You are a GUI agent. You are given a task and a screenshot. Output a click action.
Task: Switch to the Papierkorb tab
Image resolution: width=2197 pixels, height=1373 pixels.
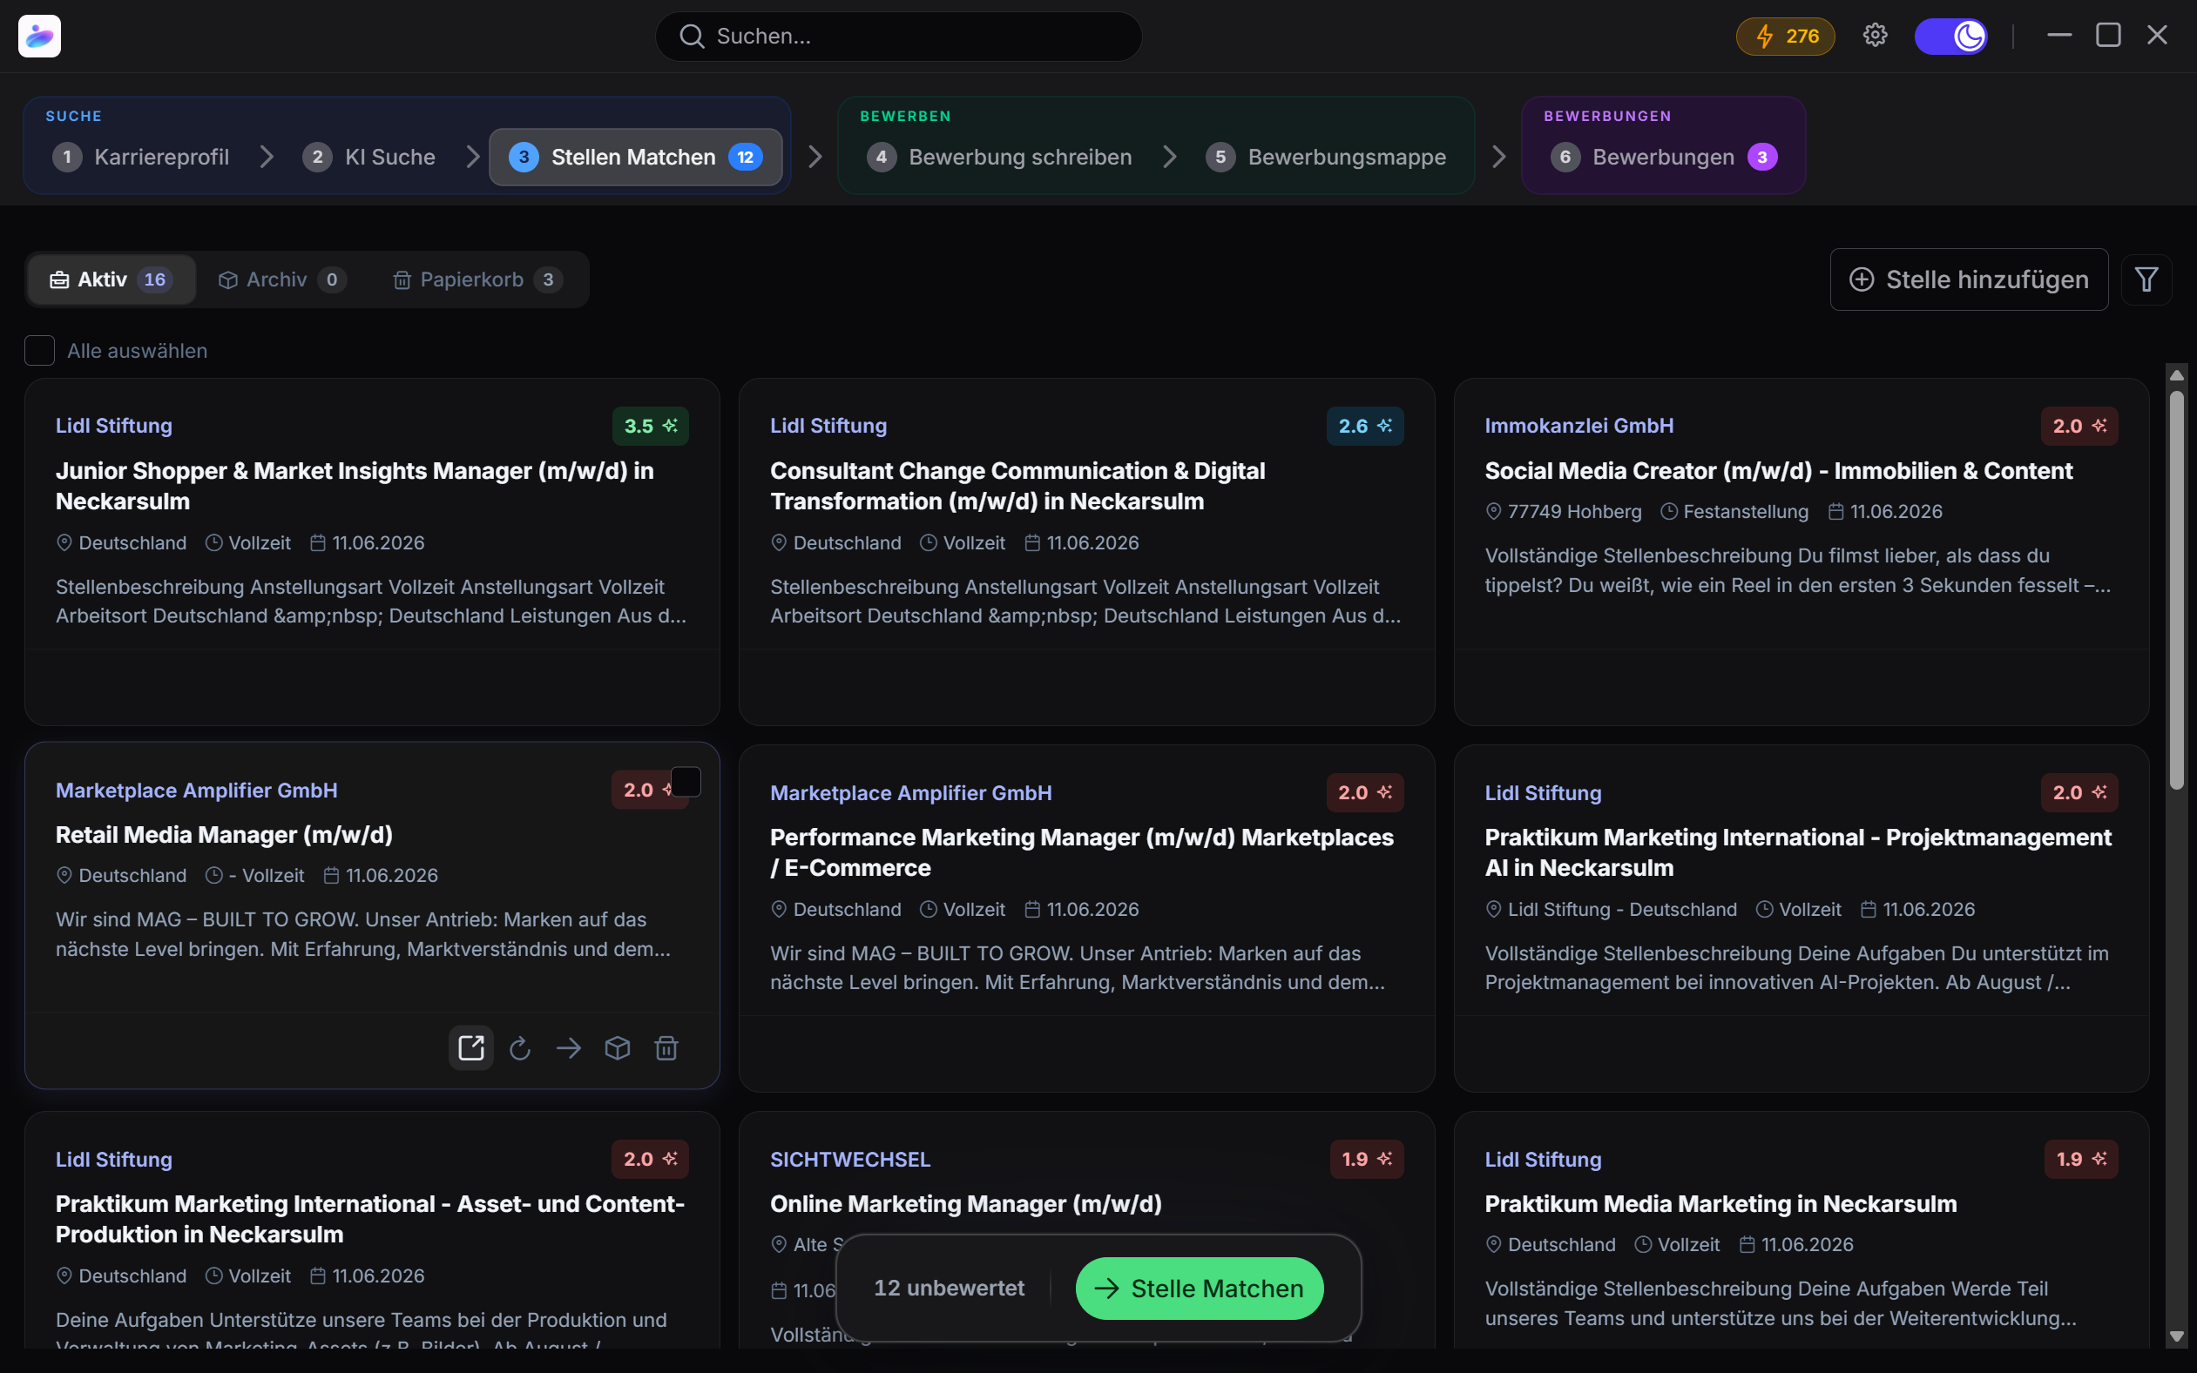[478, 279]
